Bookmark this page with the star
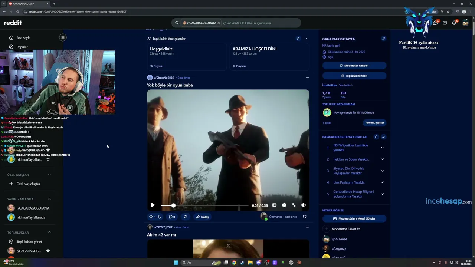The width and height of the screenshot is (475, 267). point(448,11)
